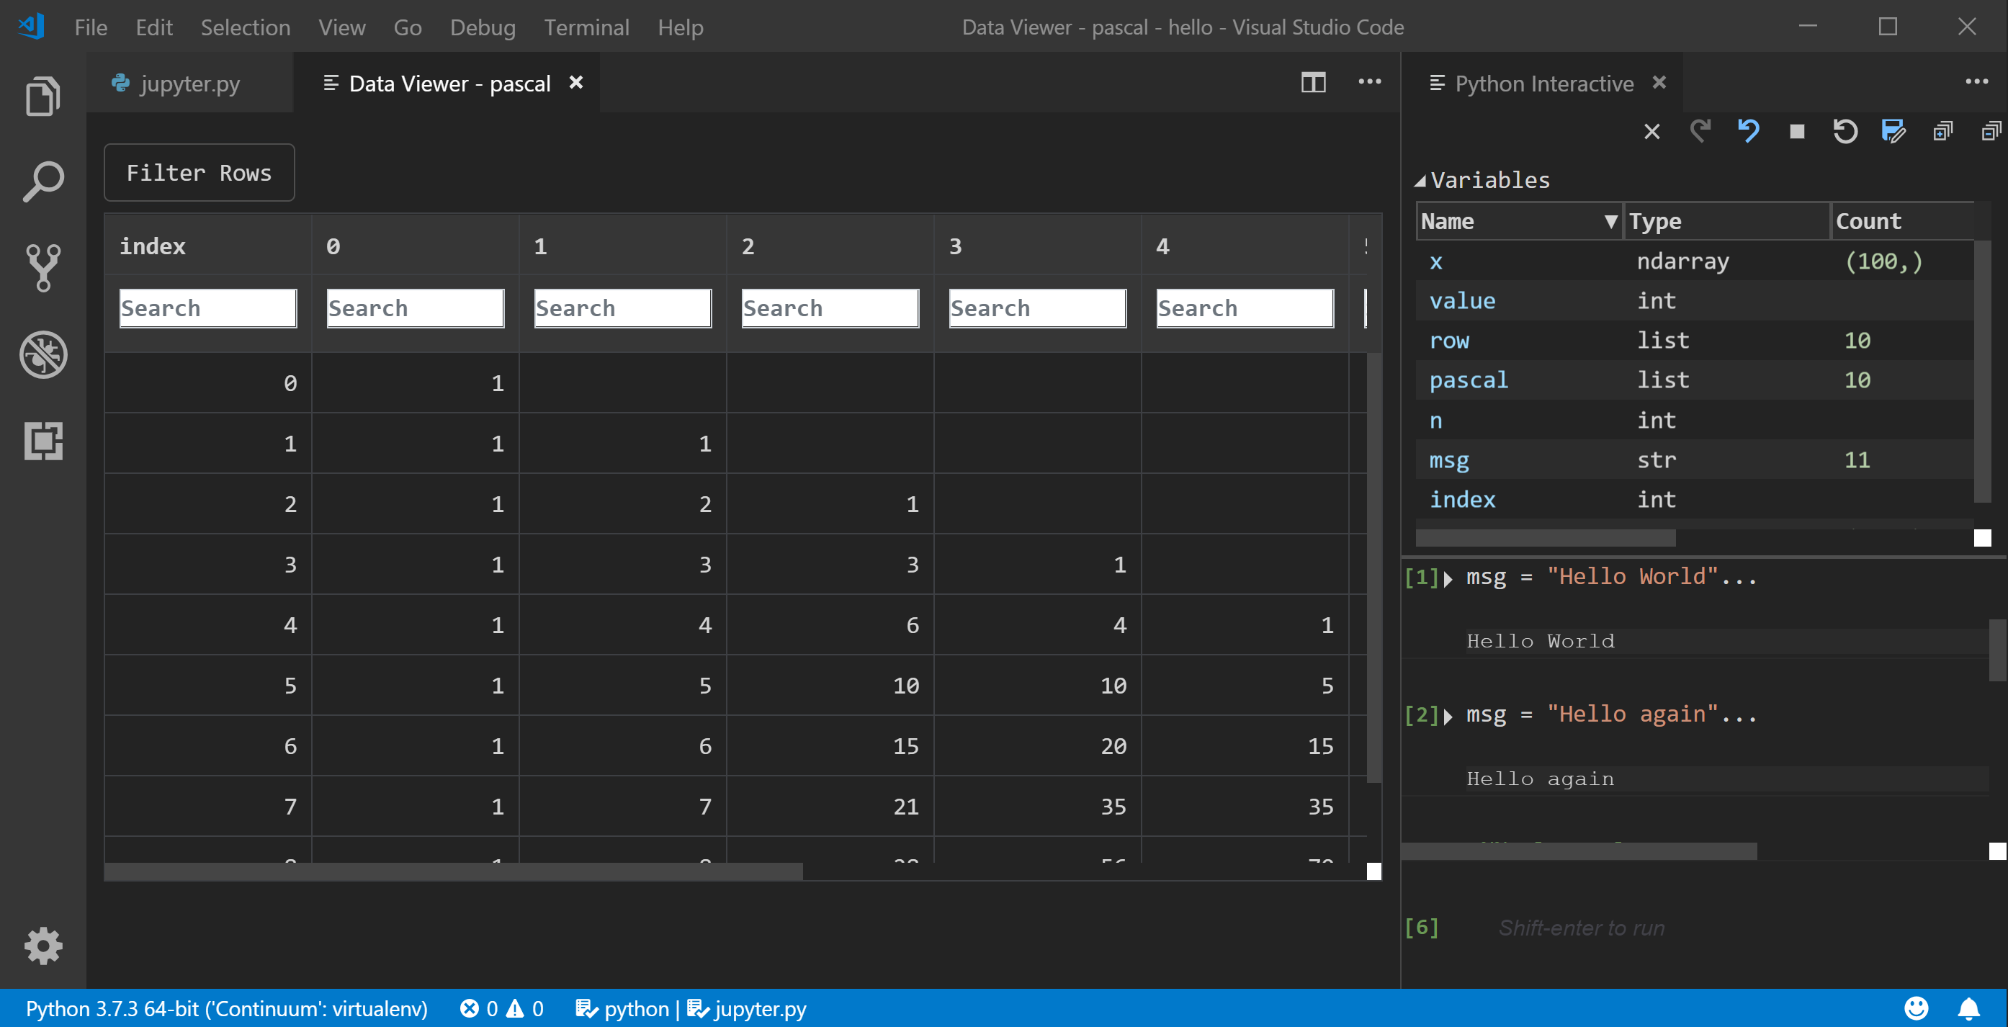
Task: Click the Search field under column 0
Action: [x=415, y=308]
